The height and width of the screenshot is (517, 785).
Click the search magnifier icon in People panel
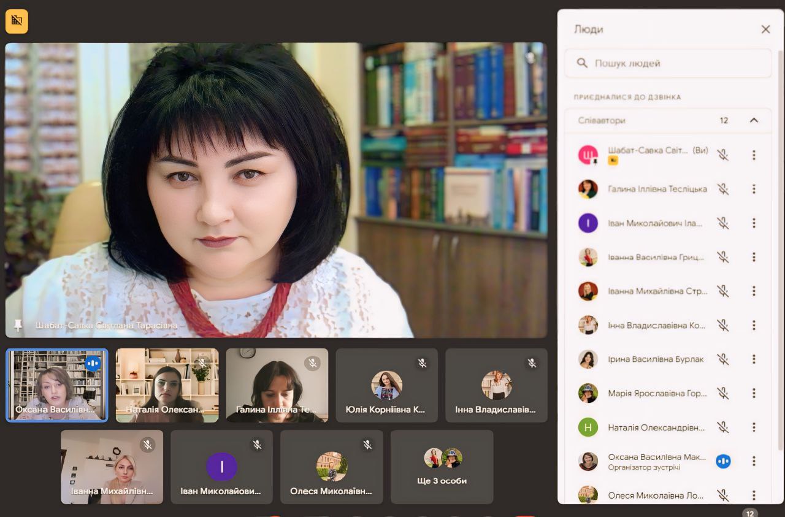tap(582, 63)
